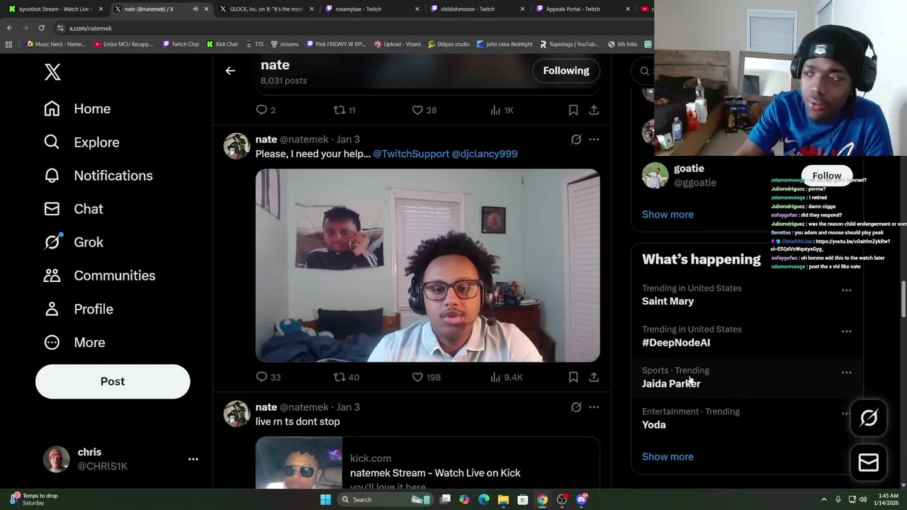
Task: Repost the post with 40 reposts
Action: [x=346, y=377]
